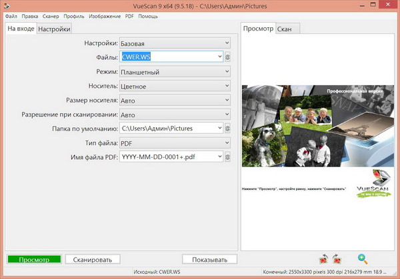Click the zoom in magnifier icon
The image size is (400, 279).
363,259
